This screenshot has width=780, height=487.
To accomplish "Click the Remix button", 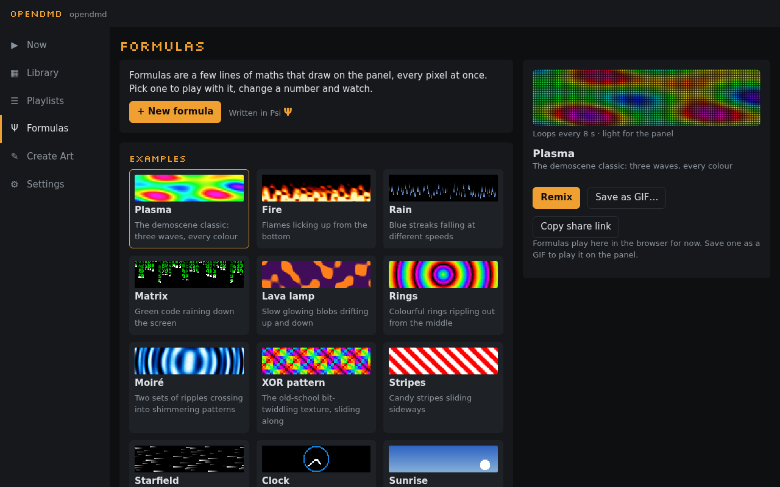I will click(x=556, y=198).
